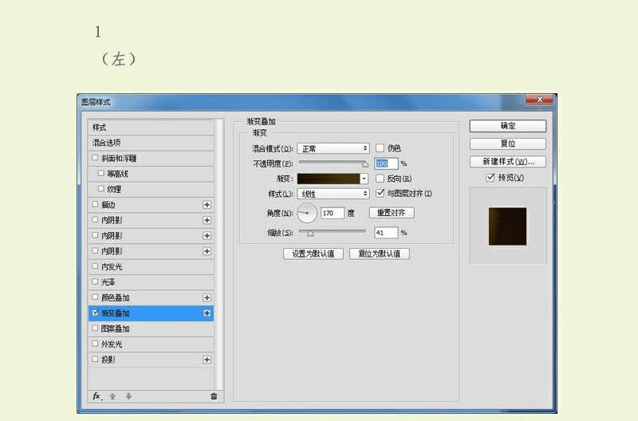Screen dimensions: 638x421
Task: Move effect up with up-arrow icon
Action: point(112,395)
